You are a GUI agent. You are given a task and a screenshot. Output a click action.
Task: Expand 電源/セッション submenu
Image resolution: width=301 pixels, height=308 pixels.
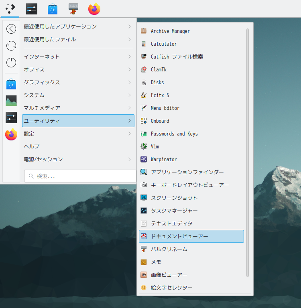(78, 159)
